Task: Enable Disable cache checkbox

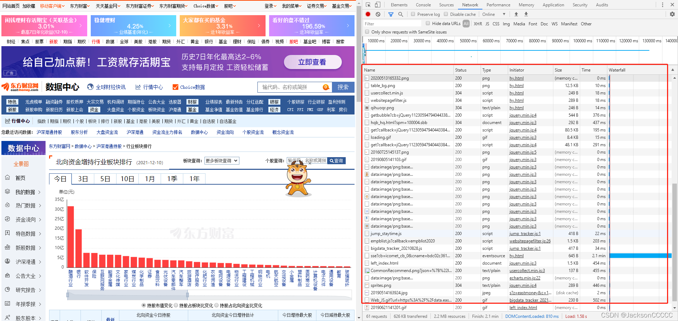Action: (x=446, y=14)
